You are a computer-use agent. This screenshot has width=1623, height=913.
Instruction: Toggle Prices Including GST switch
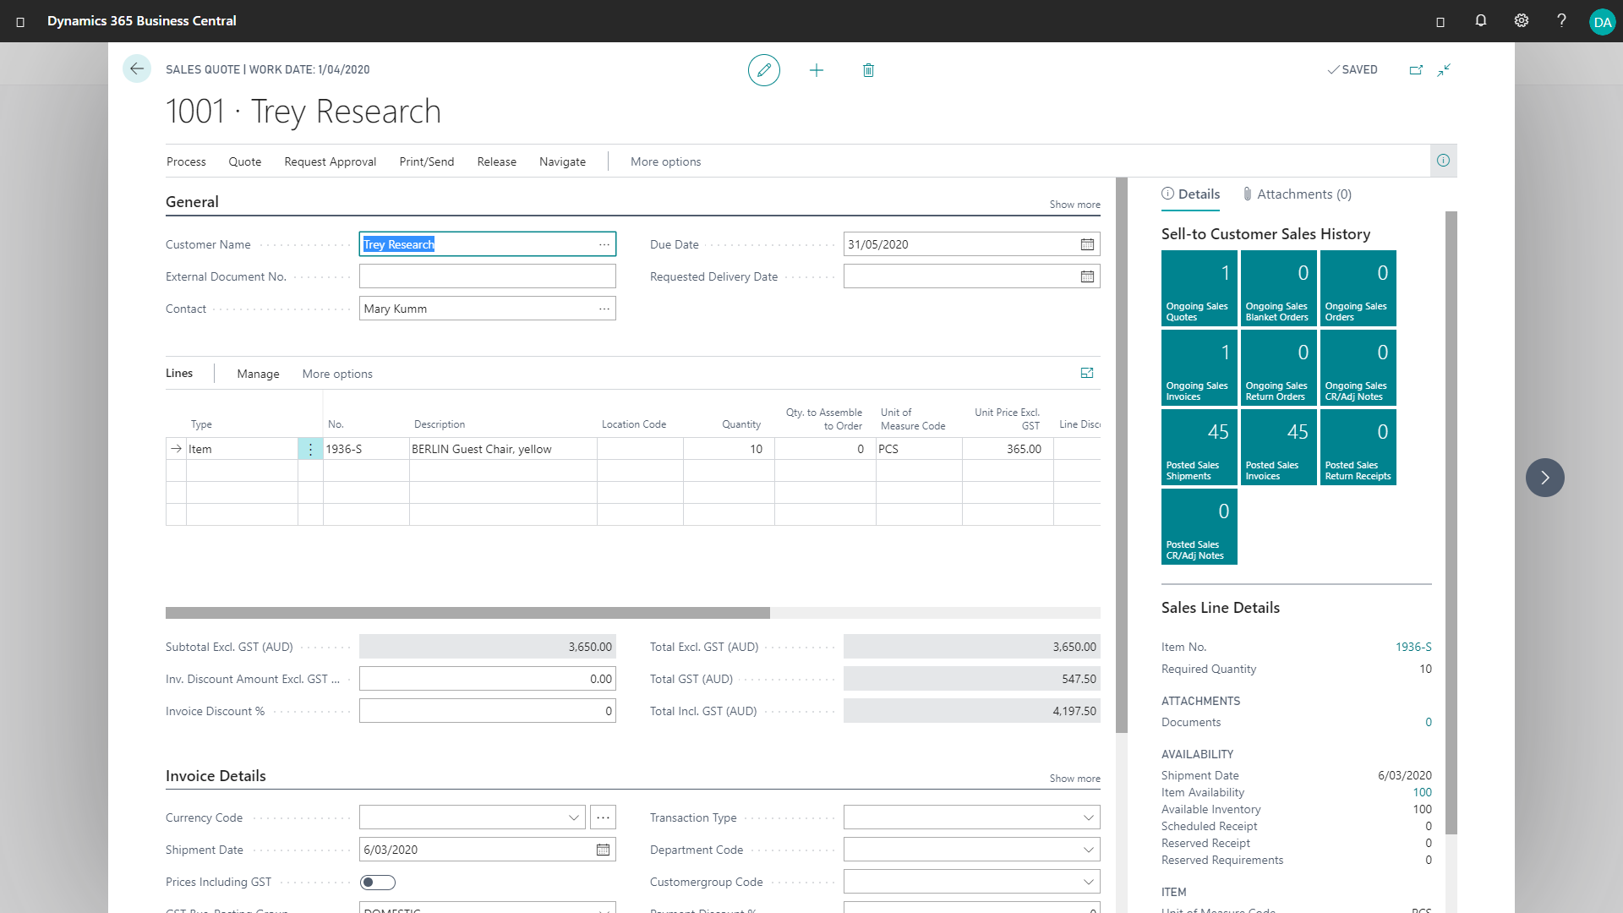click(377, 882)
